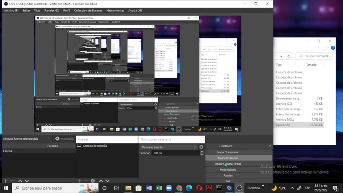This screenshot has width=343, height=193.
Task: Toggle Modo Estudio in OBS controls
Action: 228,170
